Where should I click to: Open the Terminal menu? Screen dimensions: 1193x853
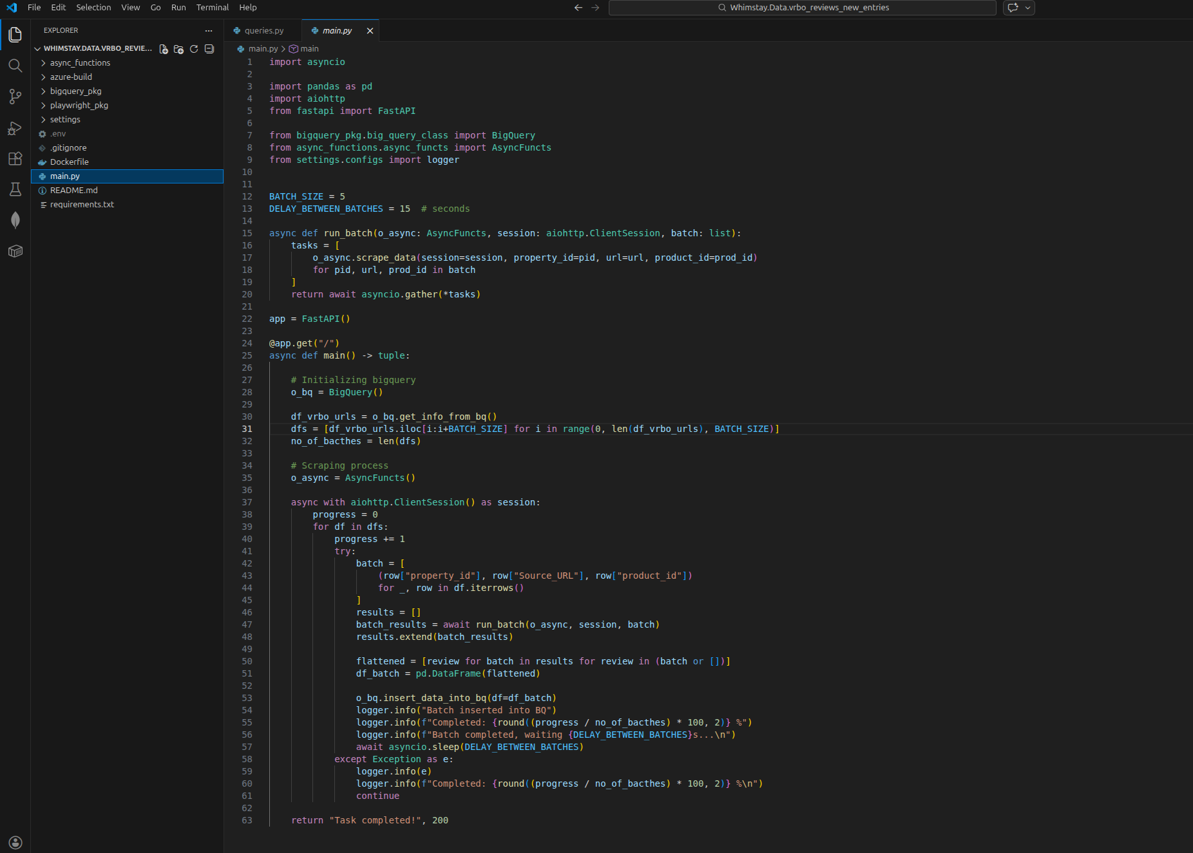(213, 8)
